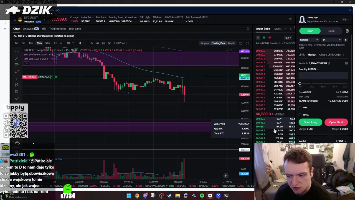Screen dimensions: 355x200
Task: Collapse the indicator legend on chart
Action: tap(26, 64)
